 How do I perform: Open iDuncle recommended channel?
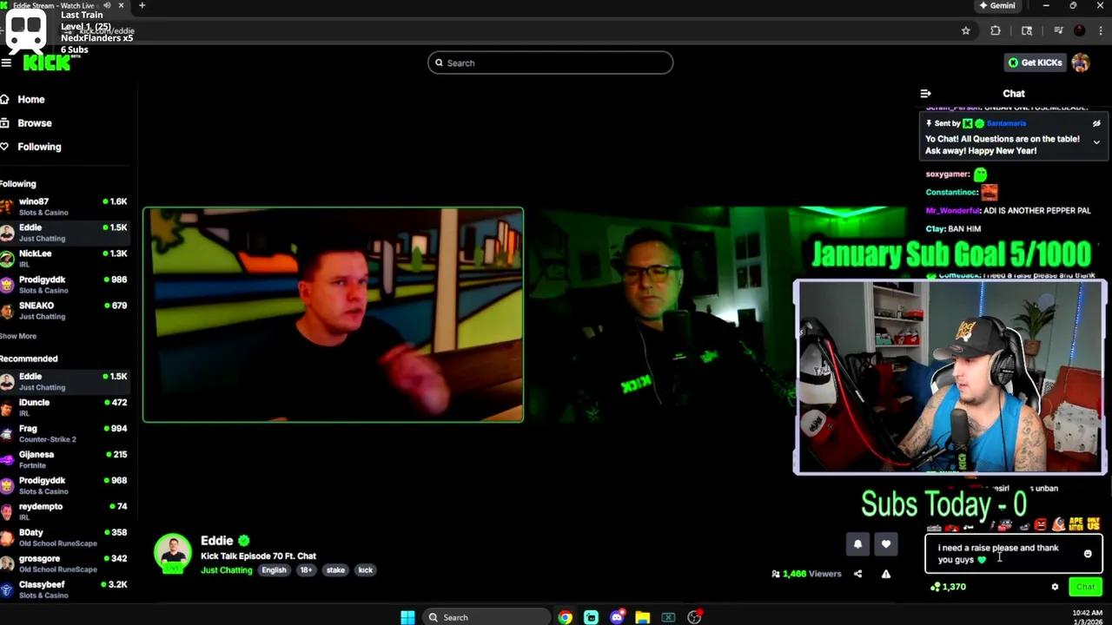coord(65,407)
